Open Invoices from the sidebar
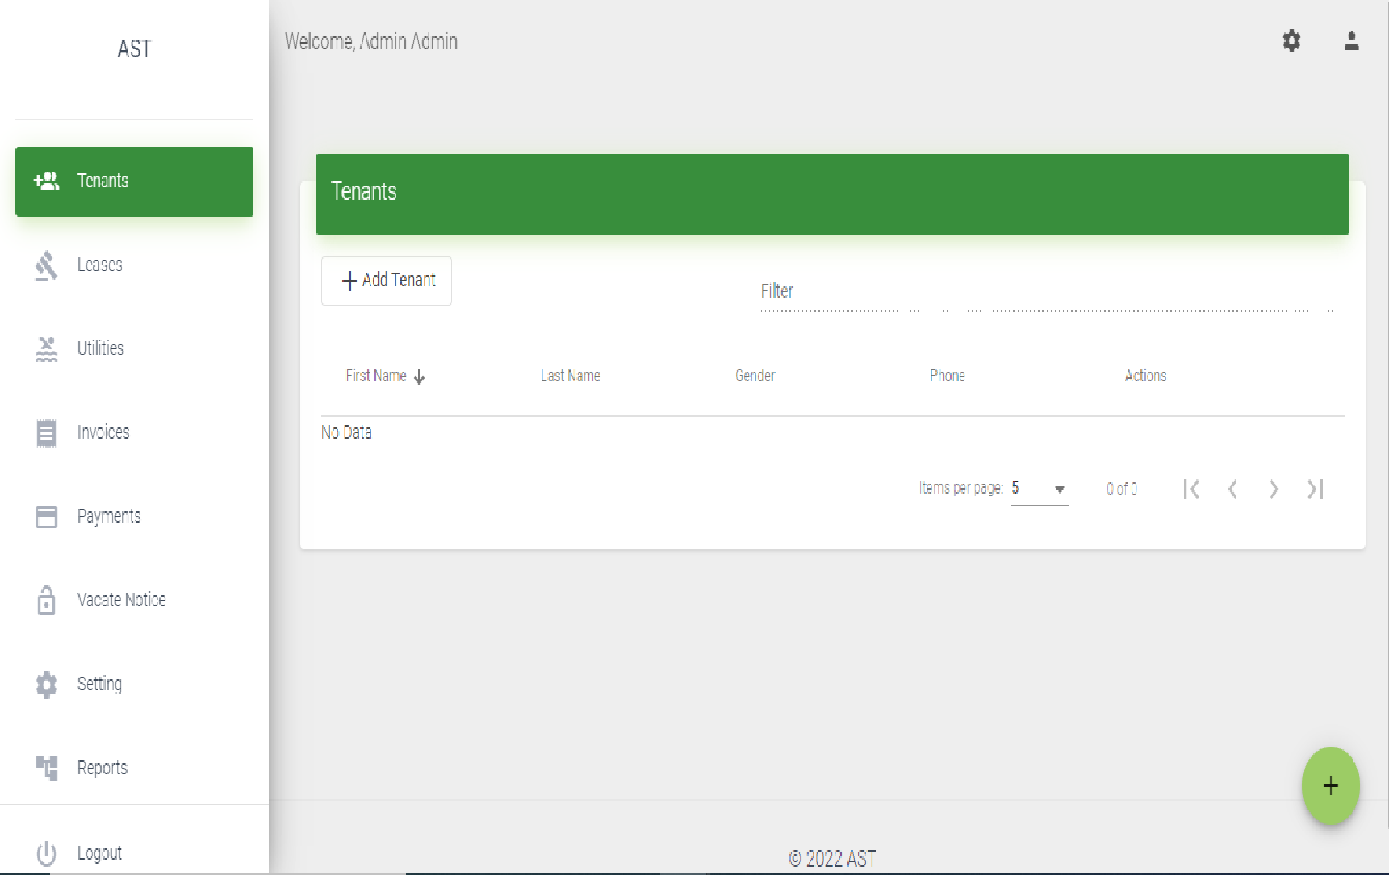Screen dimensions: 1389x875 click(103, 432)
